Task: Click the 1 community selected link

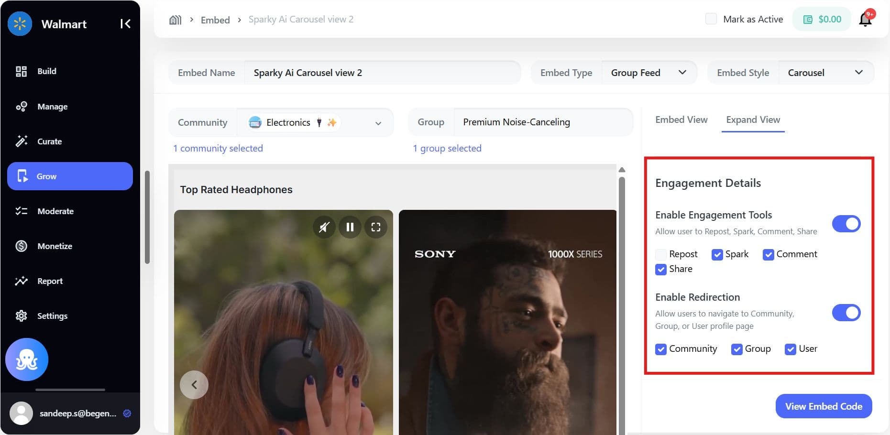Action: click(218, 148)
